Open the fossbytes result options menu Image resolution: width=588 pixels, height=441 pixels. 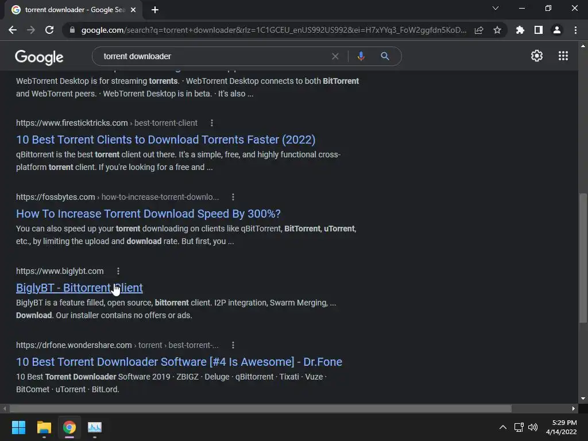click(x=233, y=197)
